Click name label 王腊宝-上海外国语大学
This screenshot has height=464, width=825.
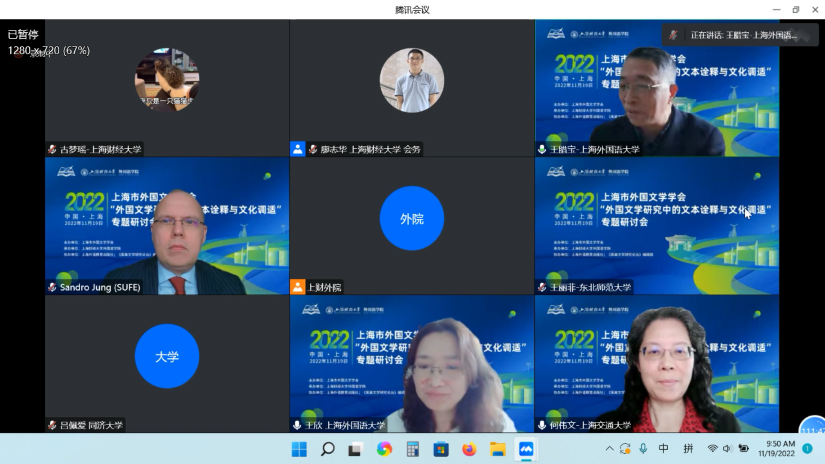pos(595,150)
